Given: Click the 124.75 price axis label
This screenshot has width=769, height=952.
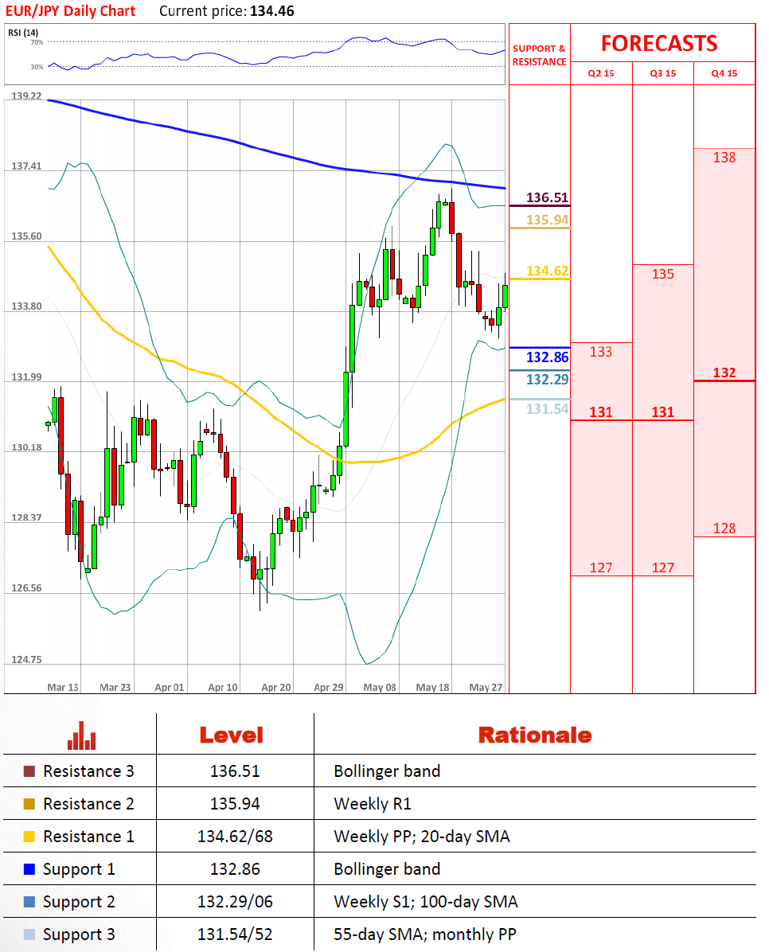Looking at the screenshot, I should 27,659.
